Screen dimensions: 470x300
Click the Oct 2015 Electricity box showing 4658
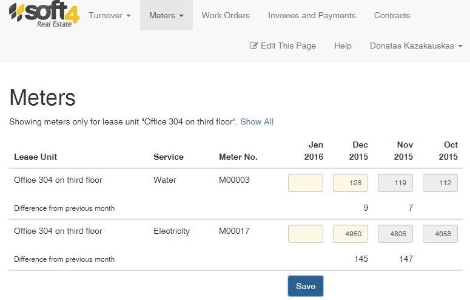coord(440,234)
